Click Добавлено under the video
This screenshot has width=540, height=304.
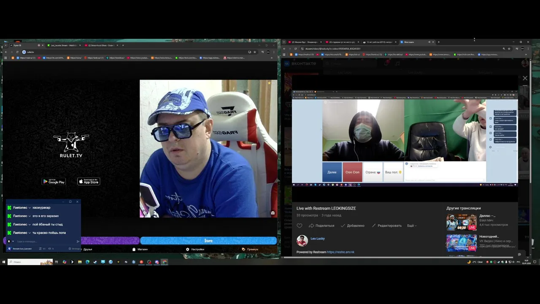[x=353, y=225]
